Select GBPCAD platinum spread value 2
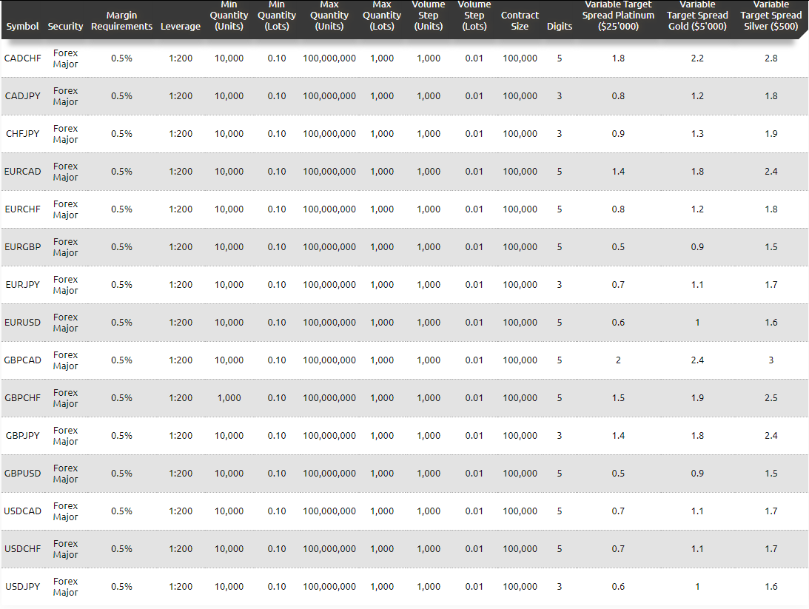Screen dimensions: 809x609 click(x=618, y=360)
